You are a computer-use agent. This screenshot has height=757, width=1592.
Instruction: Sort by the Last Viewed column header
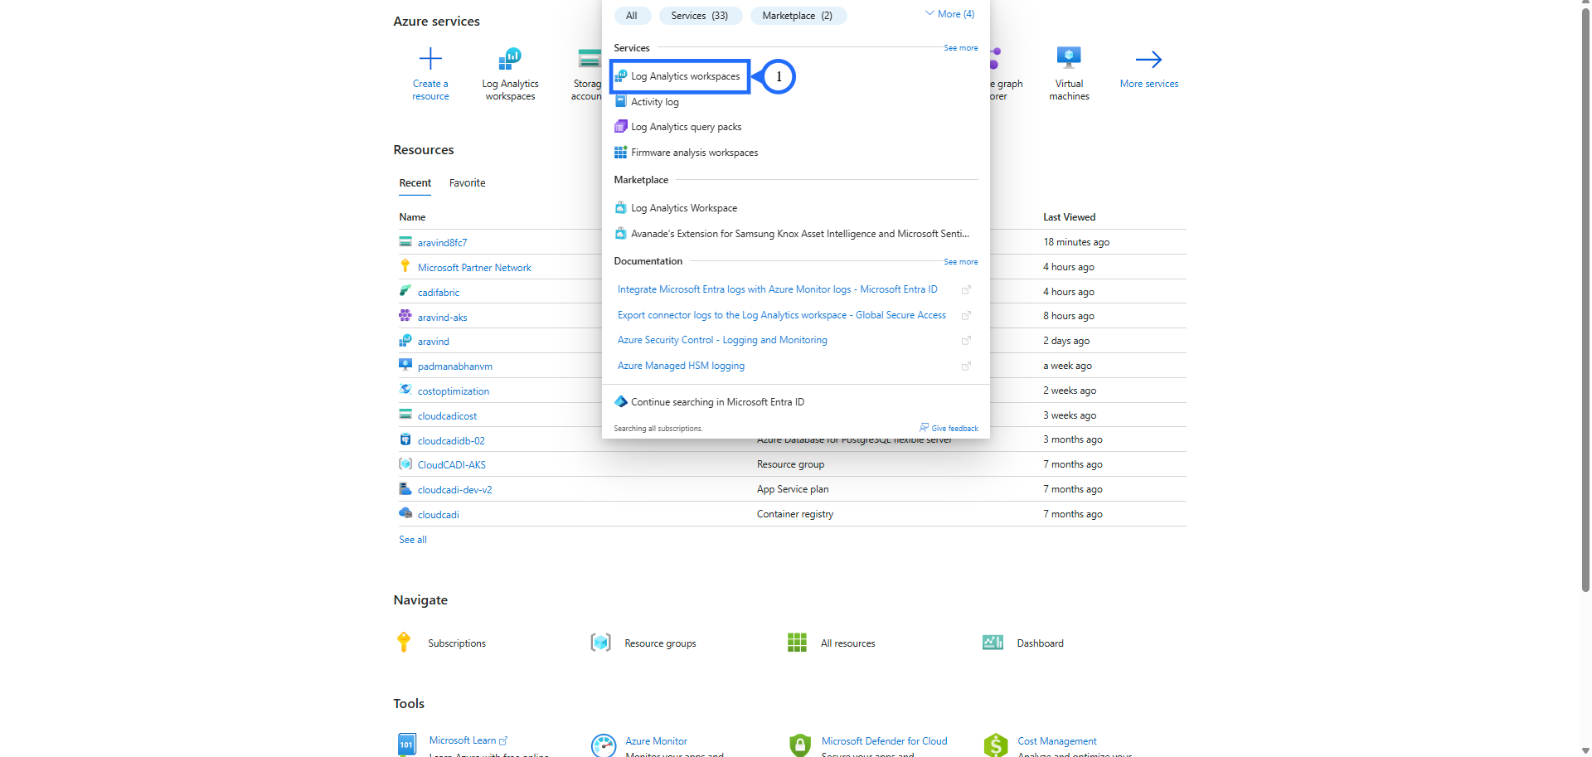[x=1069, y=217]
